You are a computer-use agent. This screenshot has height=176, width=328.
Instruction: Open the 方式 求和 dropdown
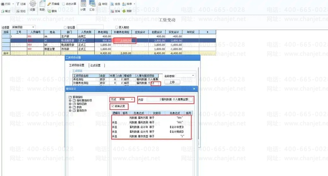point(132,99)
